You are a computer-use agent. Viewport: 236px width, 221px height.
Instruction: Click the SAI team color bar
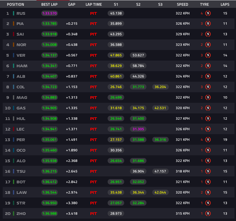pos(14,34)
